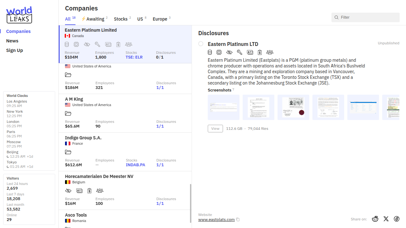Image resolution: width=406 pixels, height=228 pixels.
Task: Click the company list scrollbar
Action: (x=191, y=203)
